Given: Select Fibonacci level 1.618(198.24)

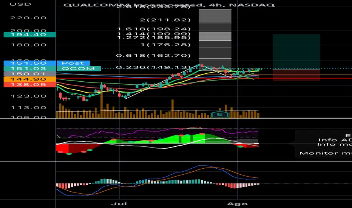Looking at the screenshot, I should pyautogui.click(x=154, y=29).
